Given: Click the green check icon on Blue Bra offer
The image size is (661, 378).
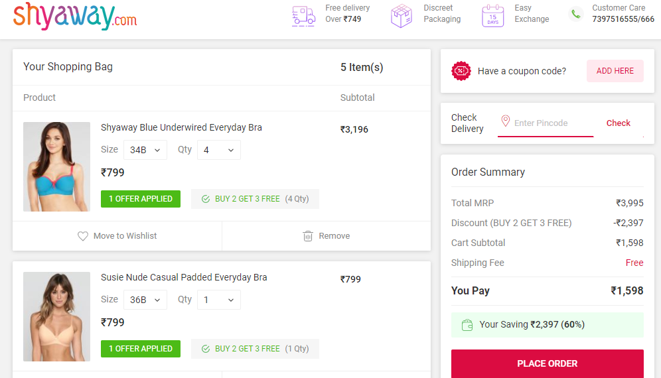Looking at the screenshot, I should pyautogui.click(x=206, y=199).
